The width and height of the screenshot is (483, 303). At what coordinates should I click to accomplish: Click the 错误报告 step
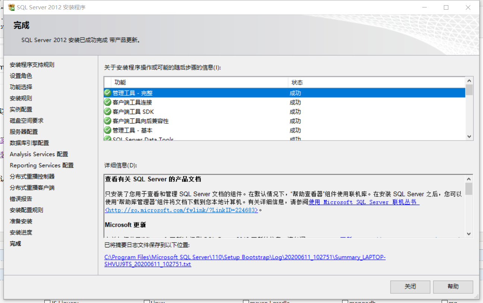[x=21, y=199]
